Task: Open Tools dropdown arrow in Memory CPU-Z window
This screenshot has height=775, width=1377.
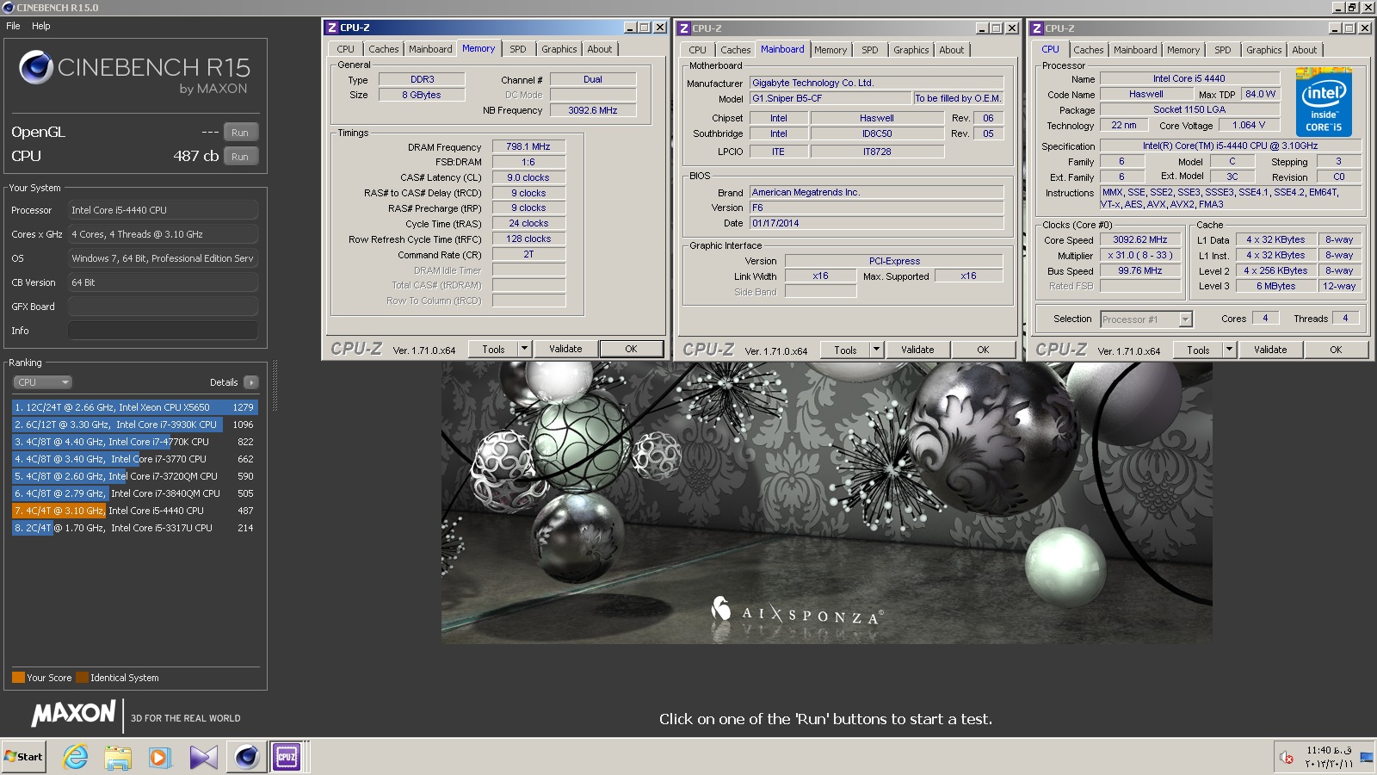Action: (x=524, y=349)
